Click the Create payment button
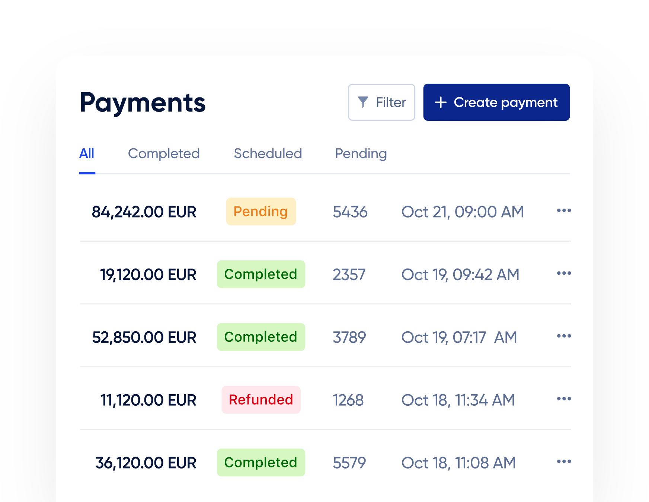This screenshot has width=649, height=502. [496, 102]
